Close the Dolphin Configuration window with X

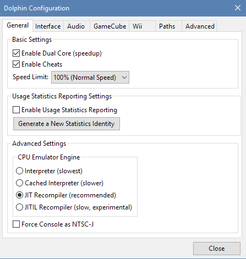(x=238, y=8)
